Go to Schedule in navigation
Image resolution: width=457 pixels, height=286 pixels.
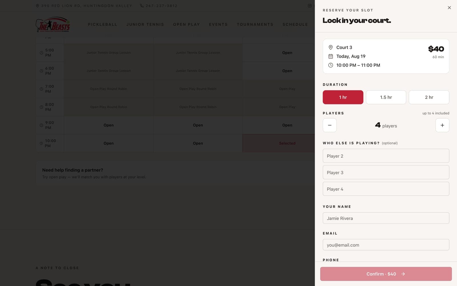click(295, 24)
